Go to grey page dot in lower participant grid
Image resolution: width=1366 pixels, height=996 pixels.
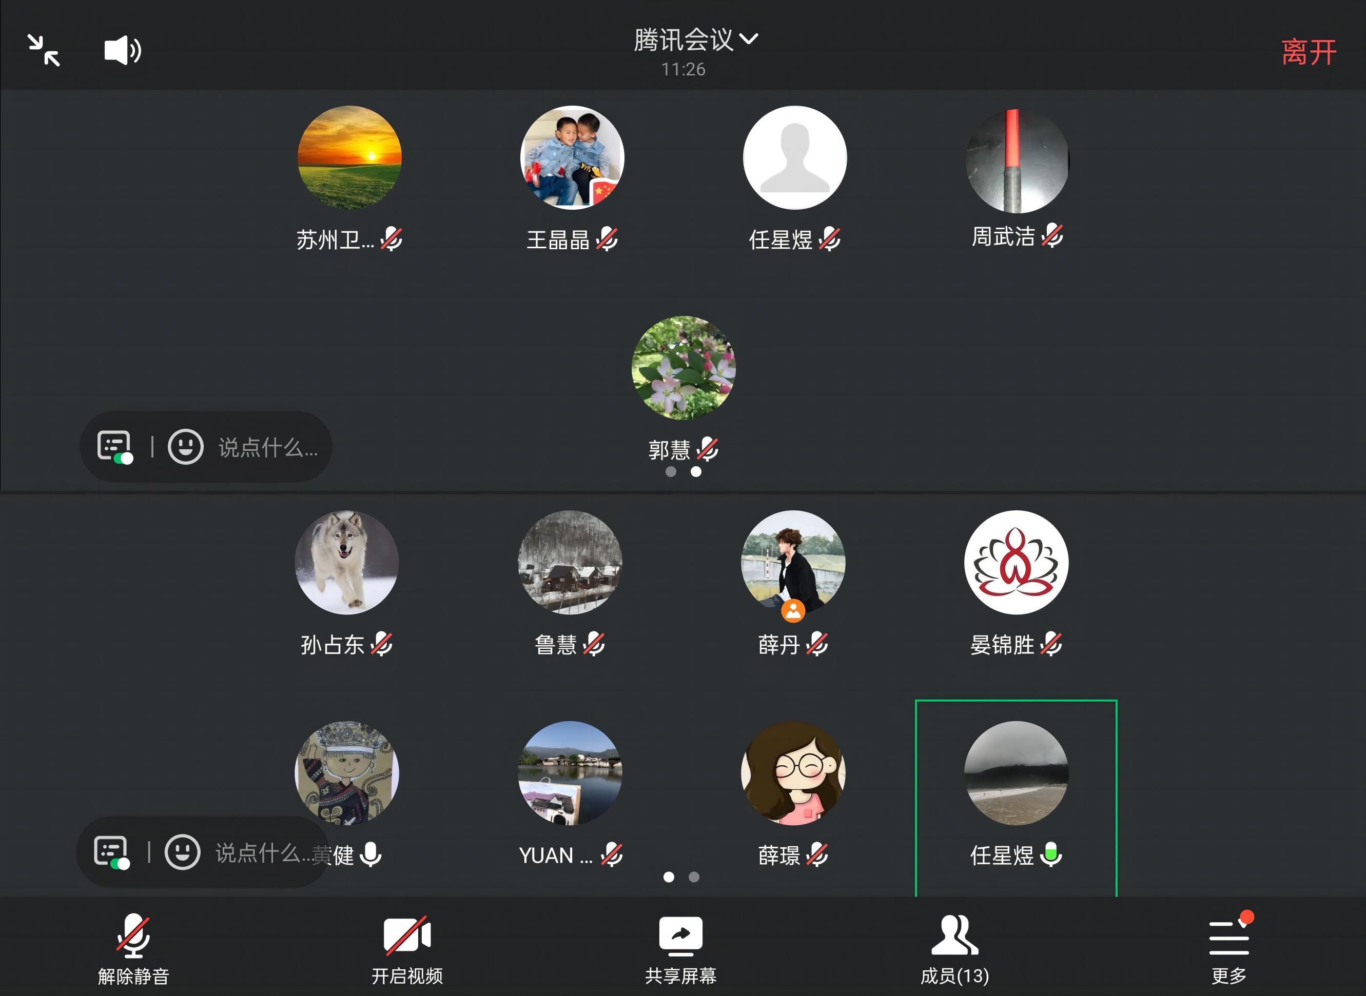coord(694,877)
